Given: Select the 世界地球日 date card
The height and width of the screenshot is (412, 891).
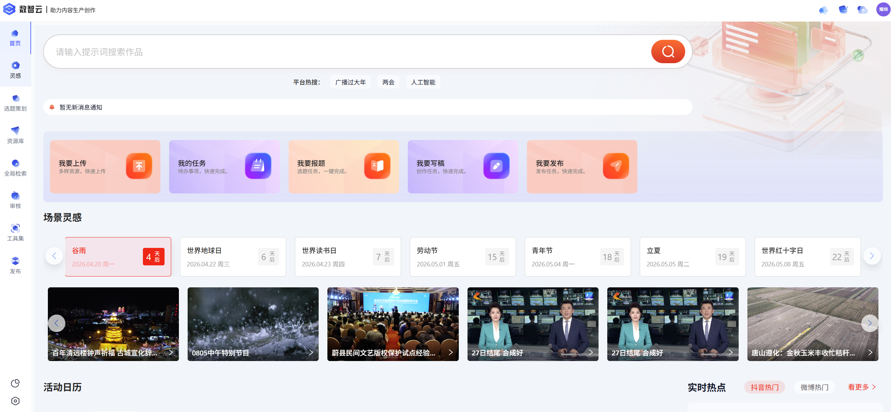Looking at the screenshot, I should [233, 257].
